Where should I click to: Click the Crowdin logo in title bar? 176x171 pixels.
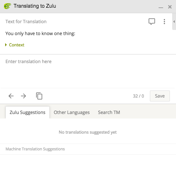click(x=7, y=6)
